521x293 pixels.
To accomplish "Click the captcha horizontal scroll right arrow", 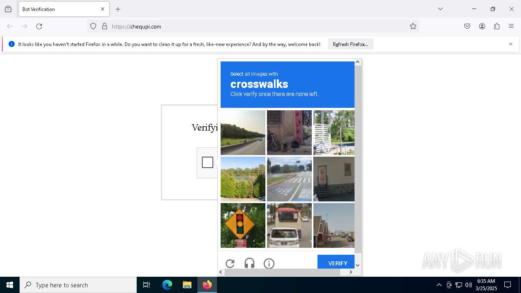I will (x=351, y=272).
